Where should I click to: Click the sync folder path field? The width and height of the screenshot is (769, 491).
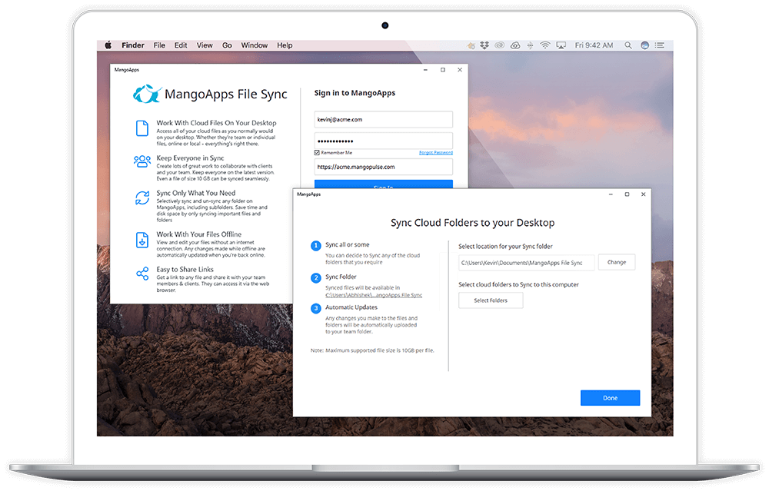pyautogui.click(x=527, y=263)
